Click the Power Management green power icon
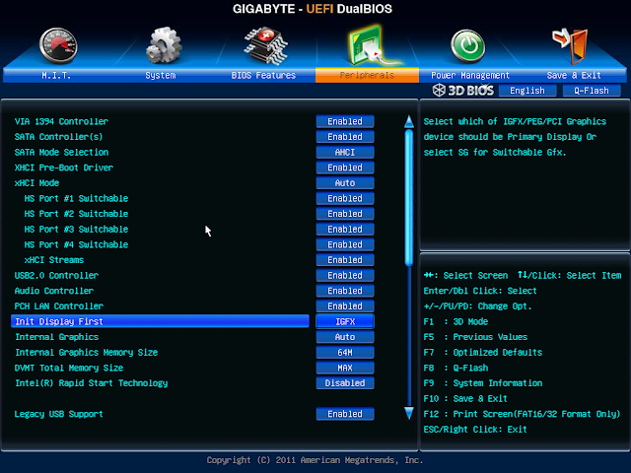631x473 pixels. tap(467, 46)
